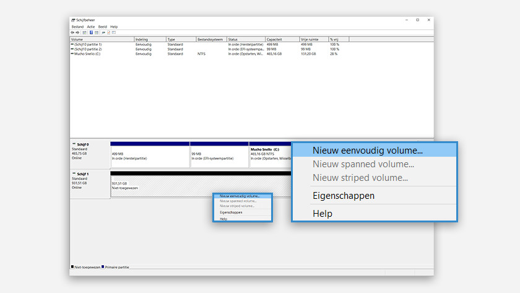Open the Actie menu
Screen dimensions: 520x293
91,27
